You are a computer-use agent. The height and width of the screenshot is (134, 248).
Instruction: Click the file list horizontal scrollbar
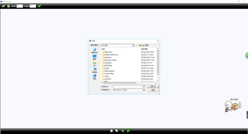coord(120,83)
